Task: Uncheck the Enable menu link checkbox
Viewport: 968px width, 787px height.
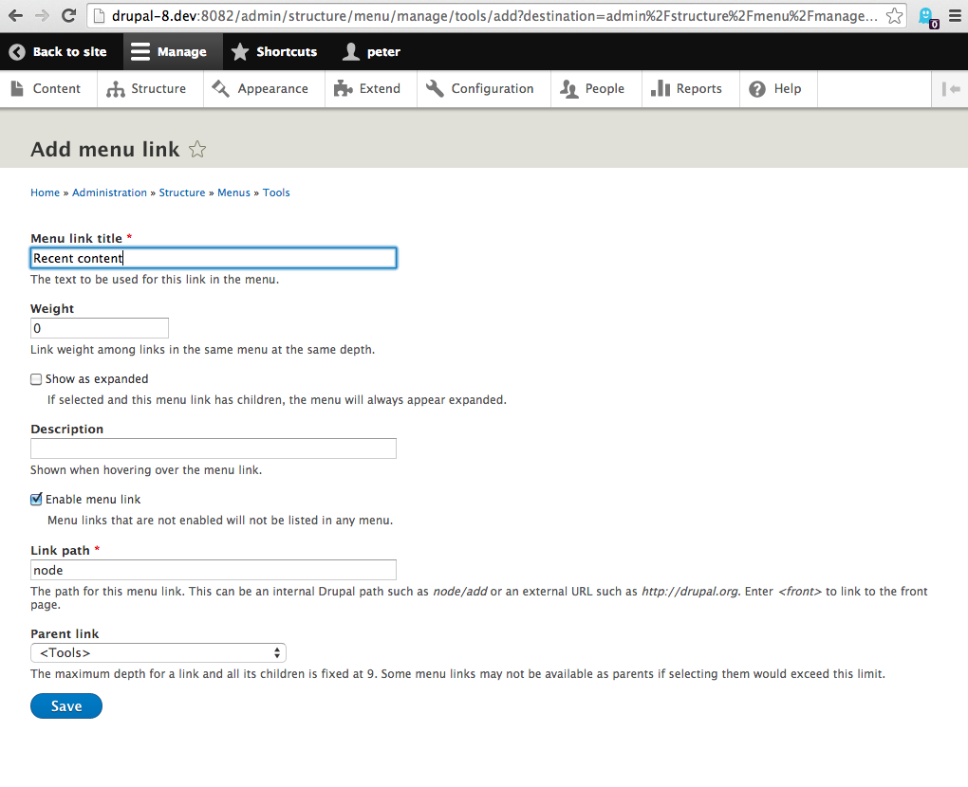Action: point(36,500)
